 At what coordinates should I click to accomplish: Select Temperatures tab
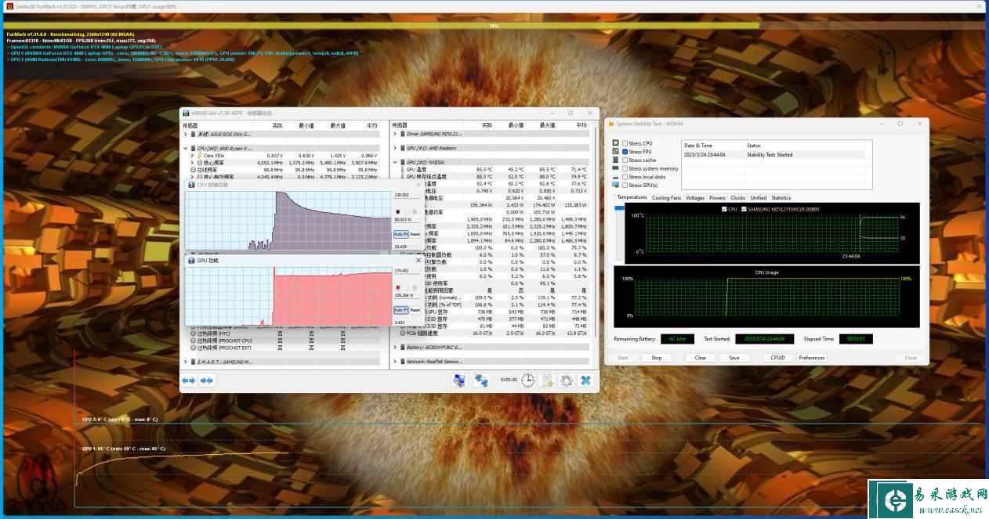[632, 197]
